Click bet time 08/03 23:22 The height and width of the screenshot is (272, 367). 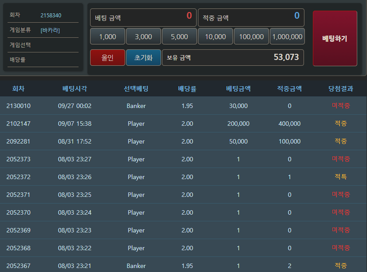[75, 248]
